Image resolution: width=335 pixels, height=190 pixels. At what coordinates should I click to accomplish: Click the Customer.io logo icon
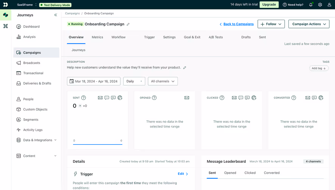tap(6, 5)
